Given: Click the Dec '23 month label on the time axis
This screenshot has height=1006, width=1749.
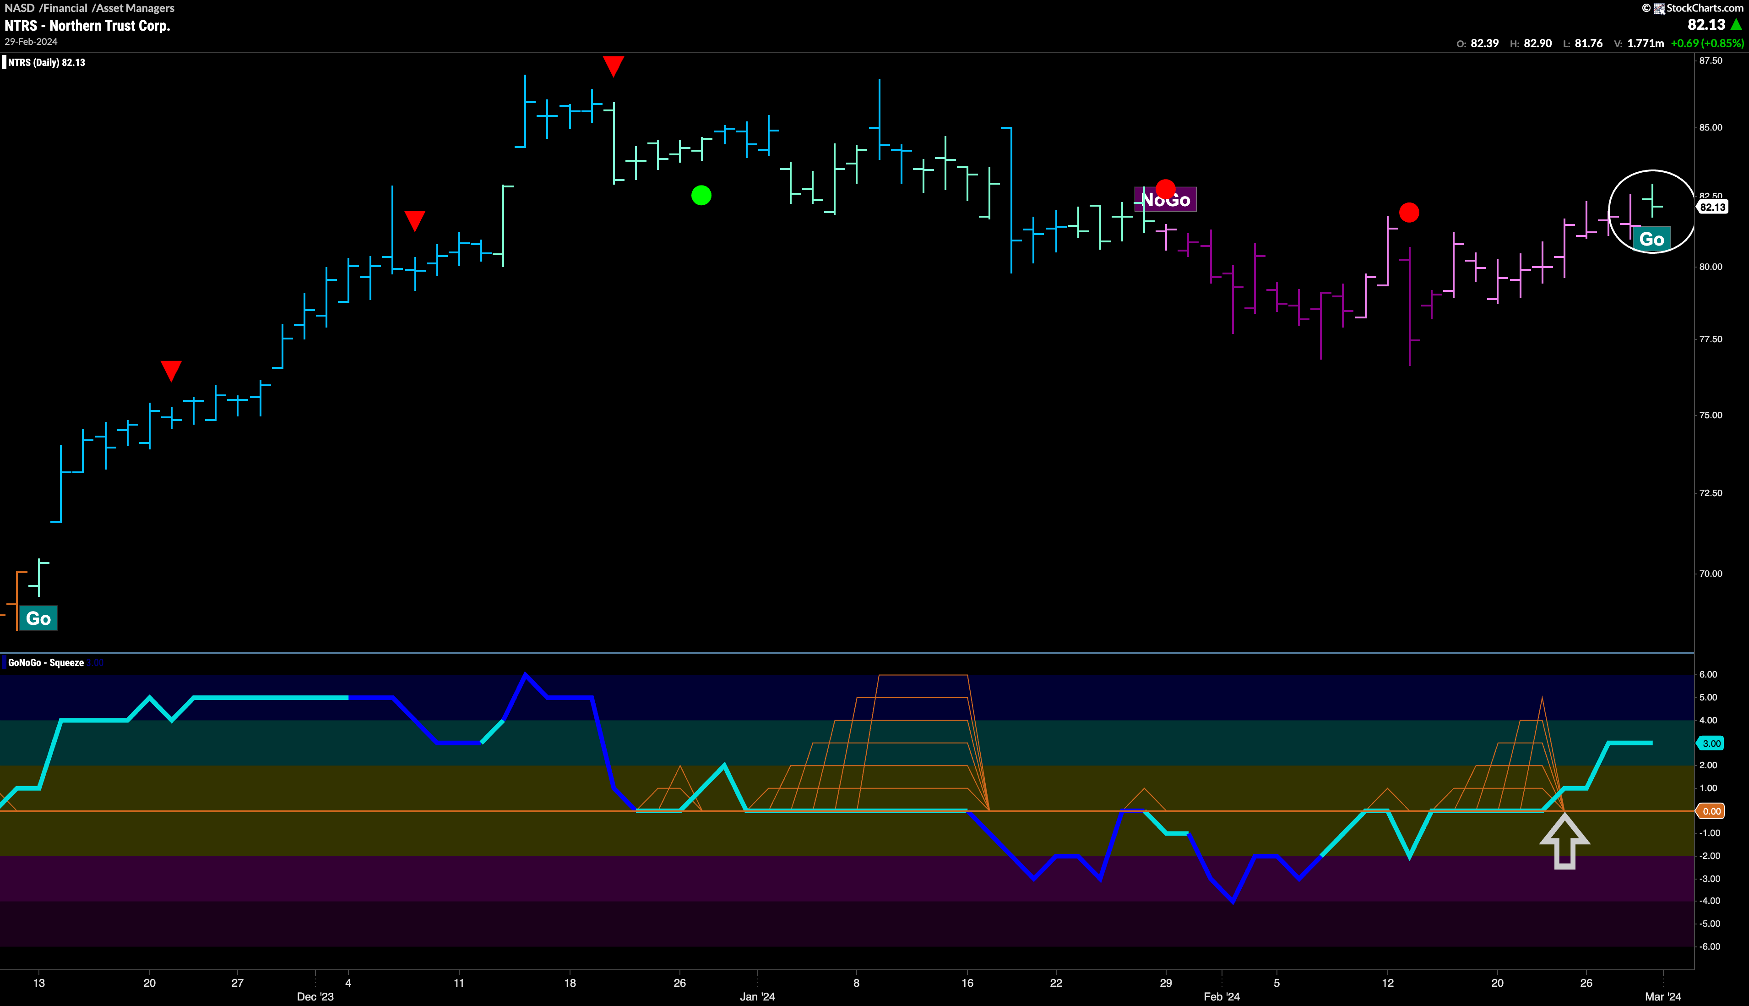Looking at the screenshot, I should (x=315, y=996).
